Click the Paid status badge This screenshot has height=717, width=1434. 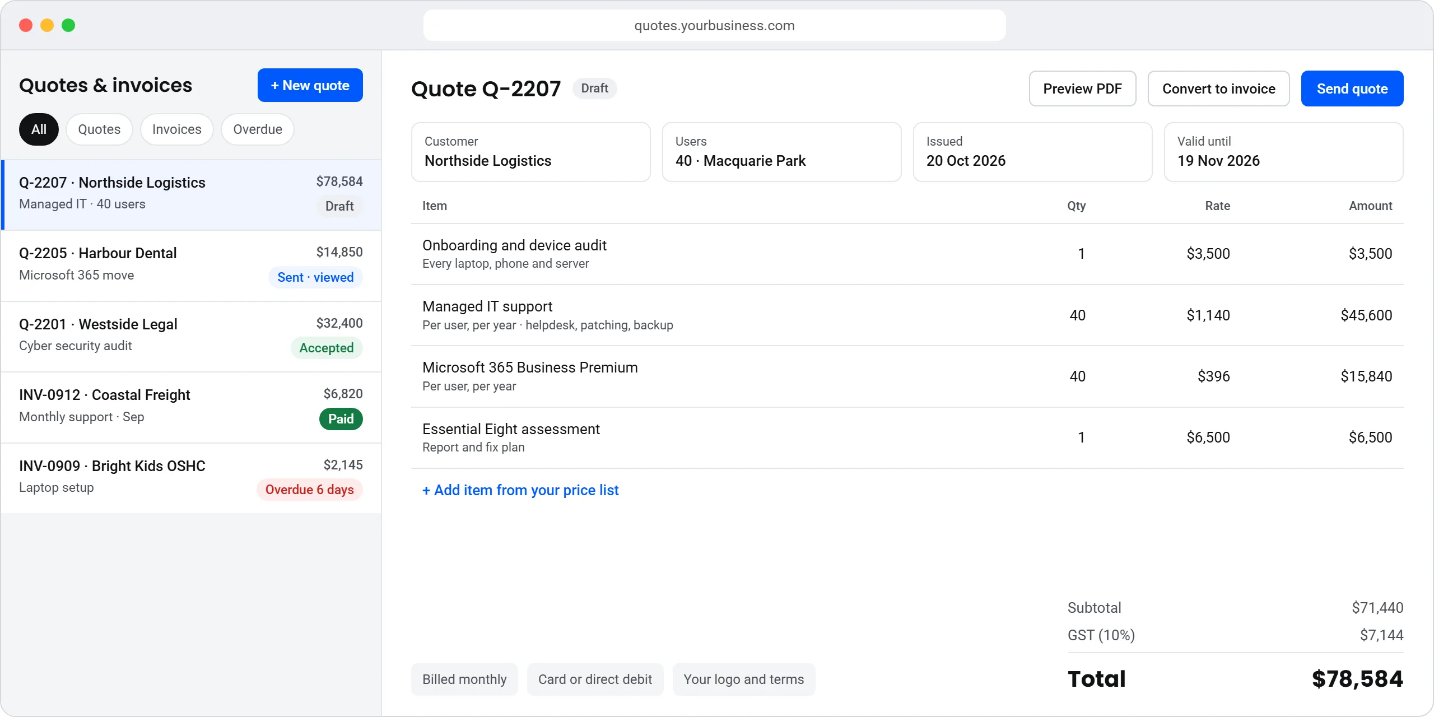pos(341,419)
